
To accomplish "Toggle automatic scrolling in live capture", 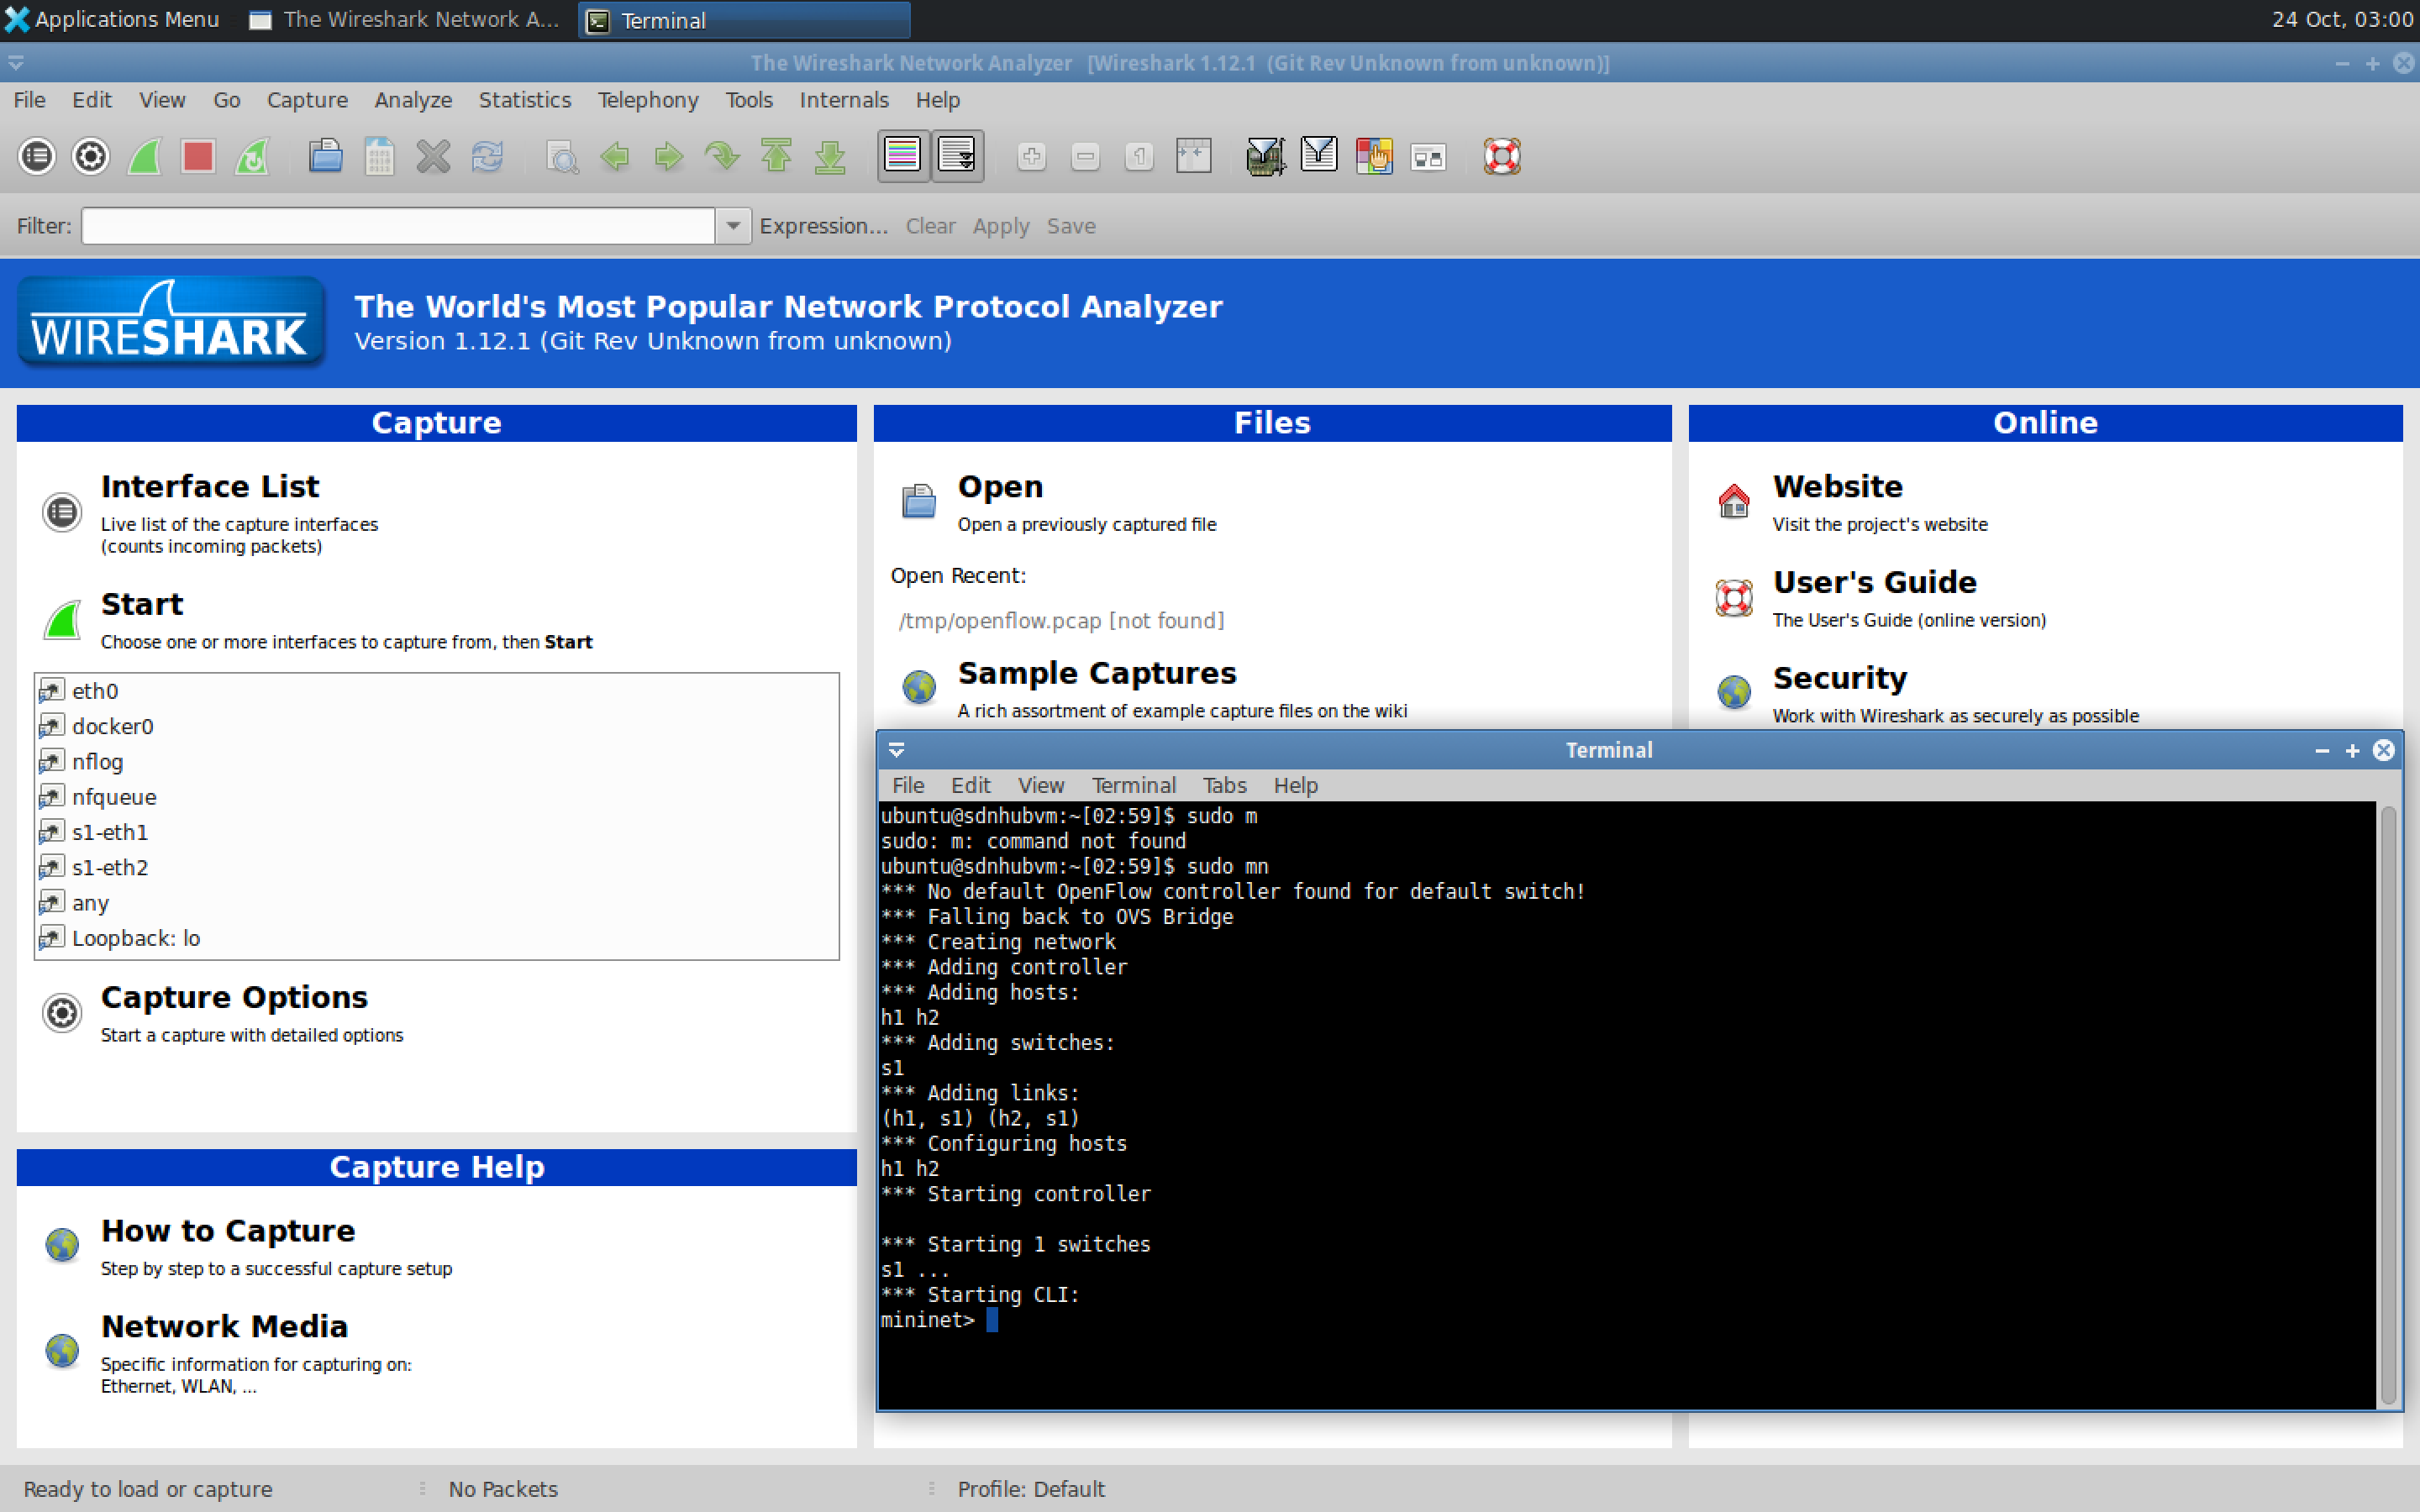I will coord(957,156).
